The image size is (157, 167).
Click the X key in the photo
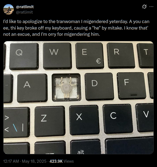tap(84, 120)
